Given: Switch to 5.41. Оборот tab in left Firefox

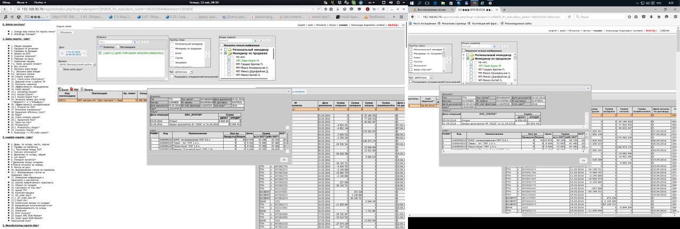Looking at the screenshot, I should (x=91, y=17).
